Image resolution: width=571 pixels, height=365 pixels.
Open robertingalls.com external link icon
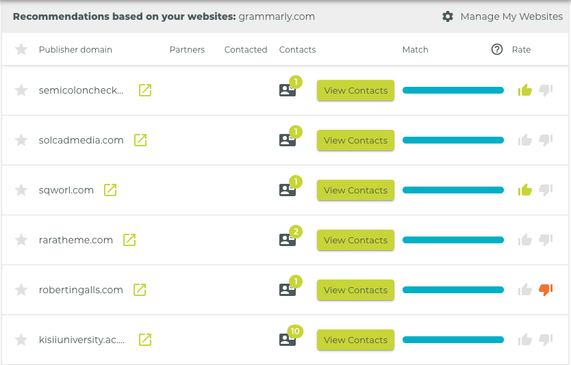(x=140, y=290)
